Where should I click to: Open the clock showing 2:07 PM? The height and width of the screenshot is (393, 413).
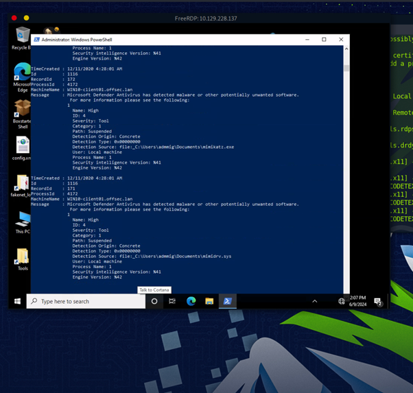(357, 301)
